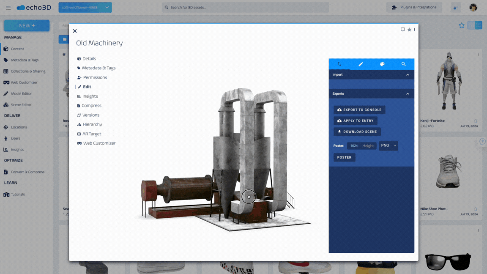Collapse the Import section
The height and width of the screenshot is (274, 487).
[408, 75]
